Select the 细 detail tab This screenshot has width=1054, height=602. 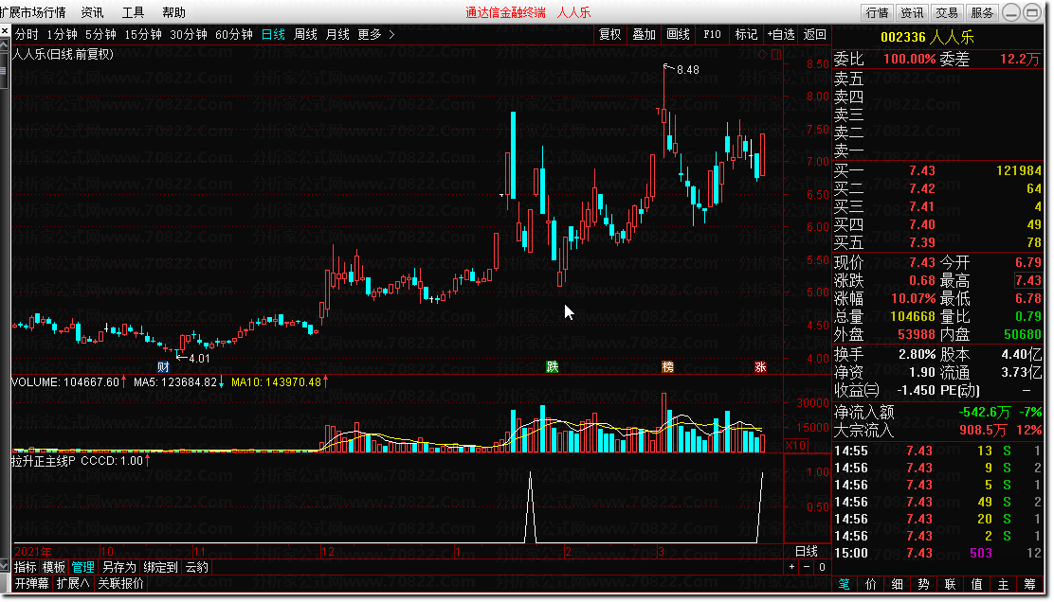point(898,585)
